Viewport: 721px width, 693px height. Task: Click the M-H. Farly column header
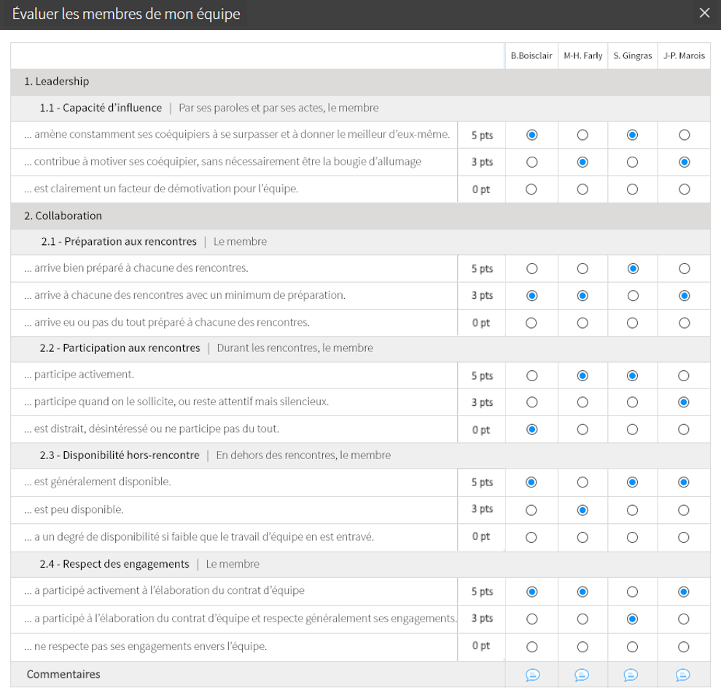click(x=583, y=55)
